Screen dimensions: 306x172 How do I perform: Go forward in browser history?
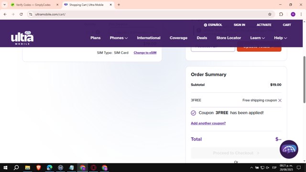click(x=13, y=14)
